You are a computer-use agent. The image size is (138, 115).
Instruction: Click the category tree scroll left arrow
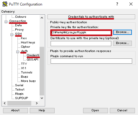tap(5, 103)
